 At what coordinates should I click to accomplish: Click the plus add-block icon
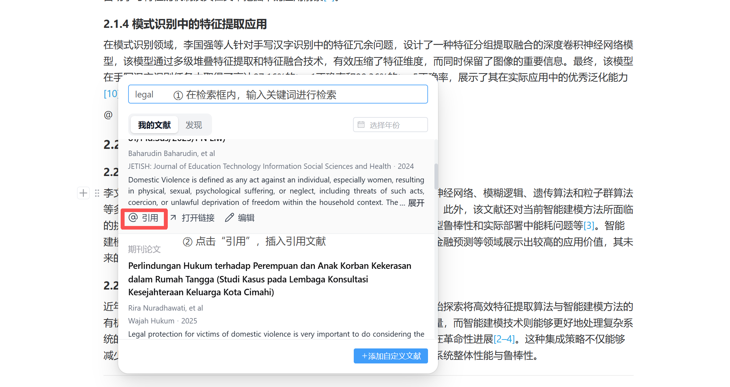(83, 193)
